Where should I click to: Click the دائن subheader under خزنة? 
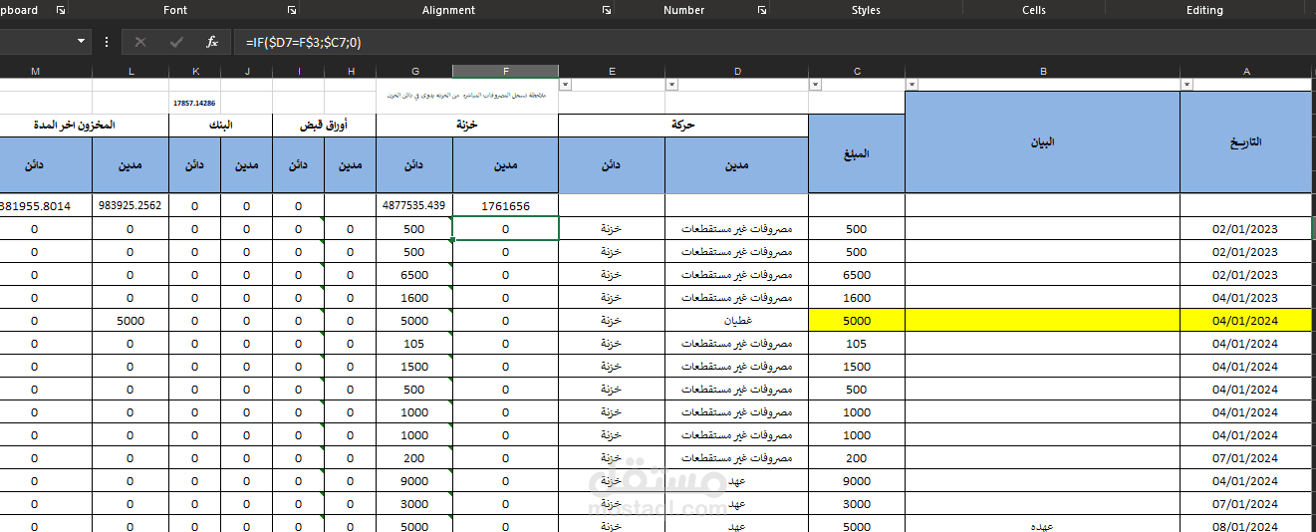point(414,164)
